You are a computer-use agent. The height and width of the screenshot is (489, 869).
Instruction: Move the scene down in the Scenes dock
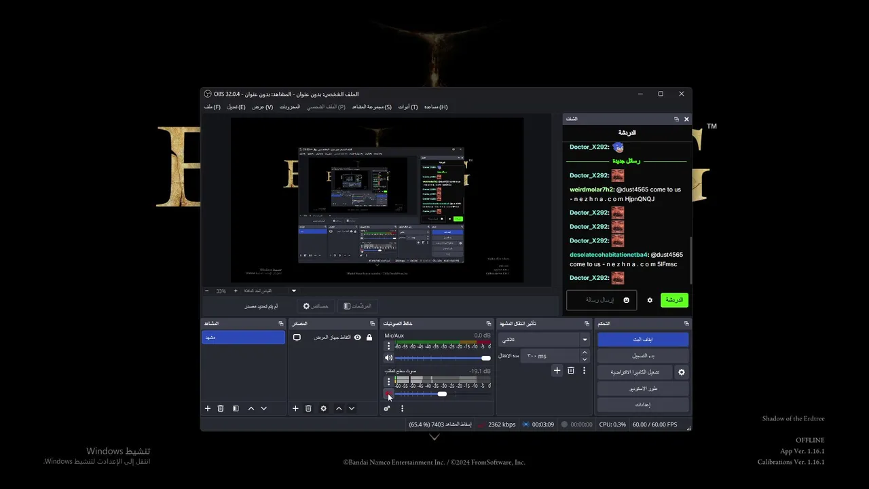(264, 408)
